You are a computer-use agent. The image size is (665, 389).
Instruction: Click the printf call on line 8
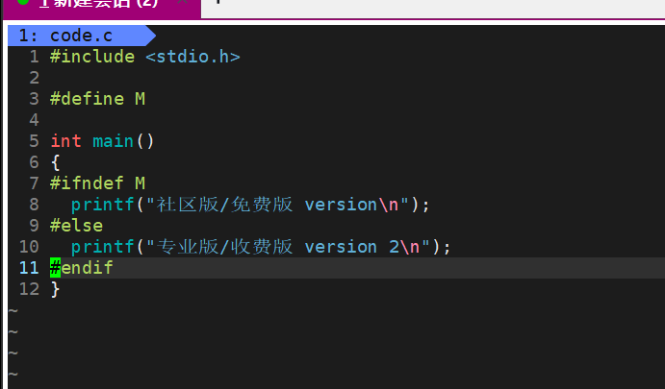click(103, 205)
